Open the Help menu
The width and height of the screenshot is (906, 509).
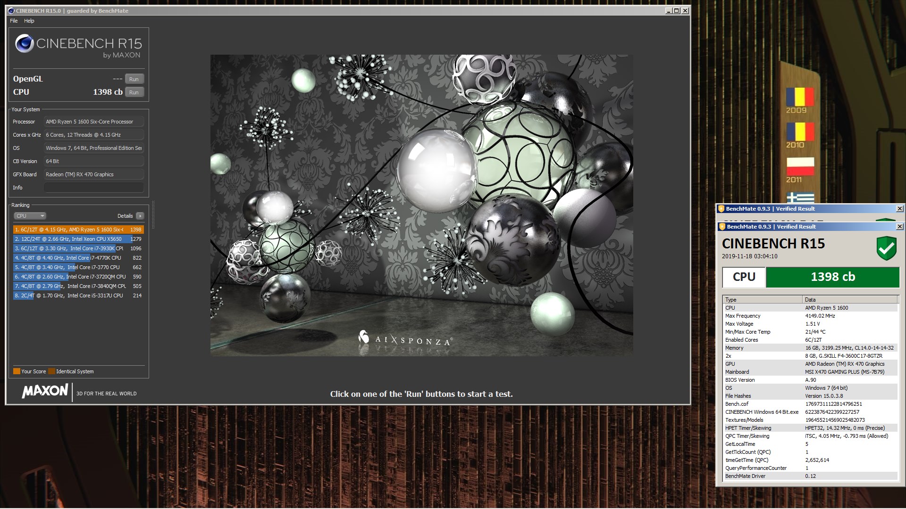29,21
